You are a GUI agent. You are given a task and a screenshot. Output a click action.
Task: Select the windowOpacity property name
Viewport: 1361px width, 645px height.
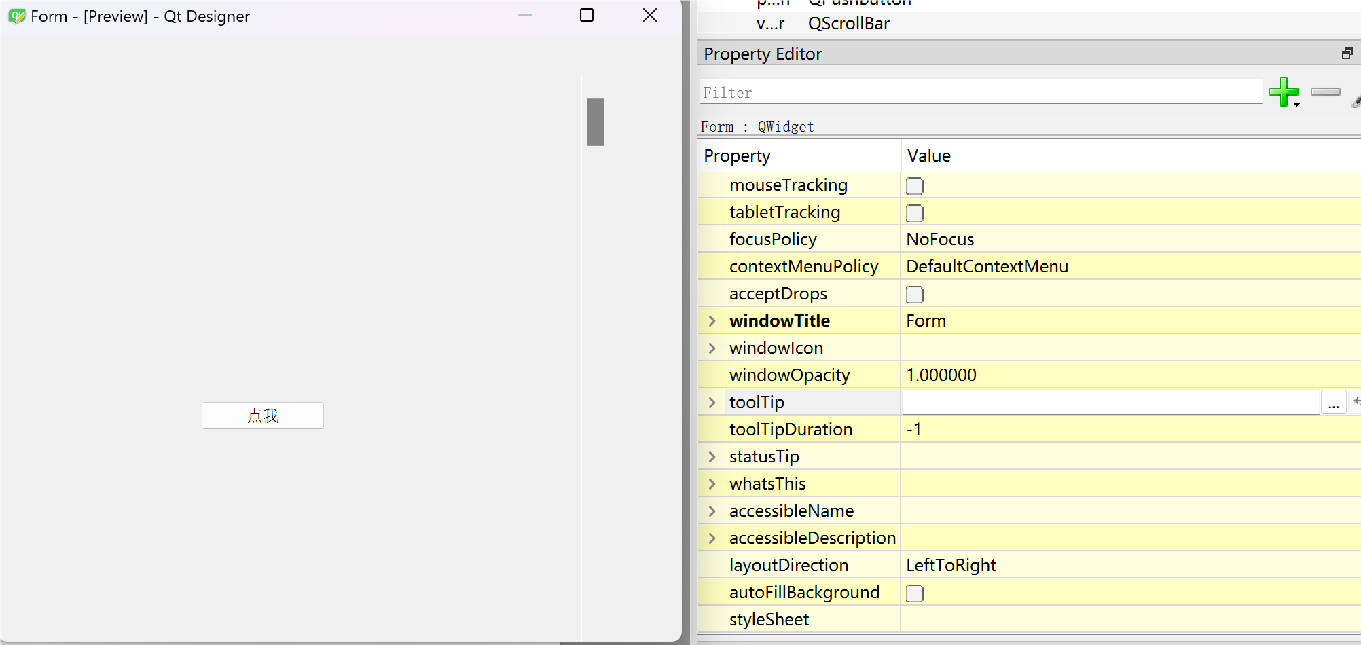(x=790, y=375)
